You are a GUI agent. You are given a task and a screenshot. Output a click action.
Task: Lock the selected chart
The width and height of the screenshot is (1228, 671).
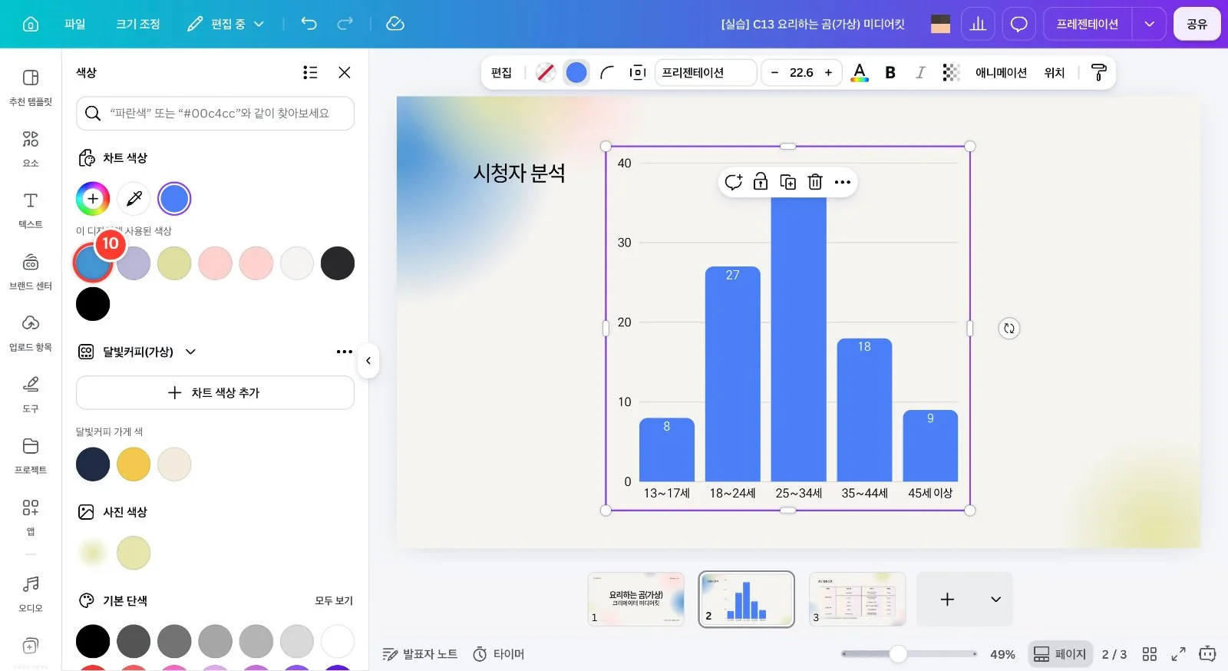coord(760,182)
